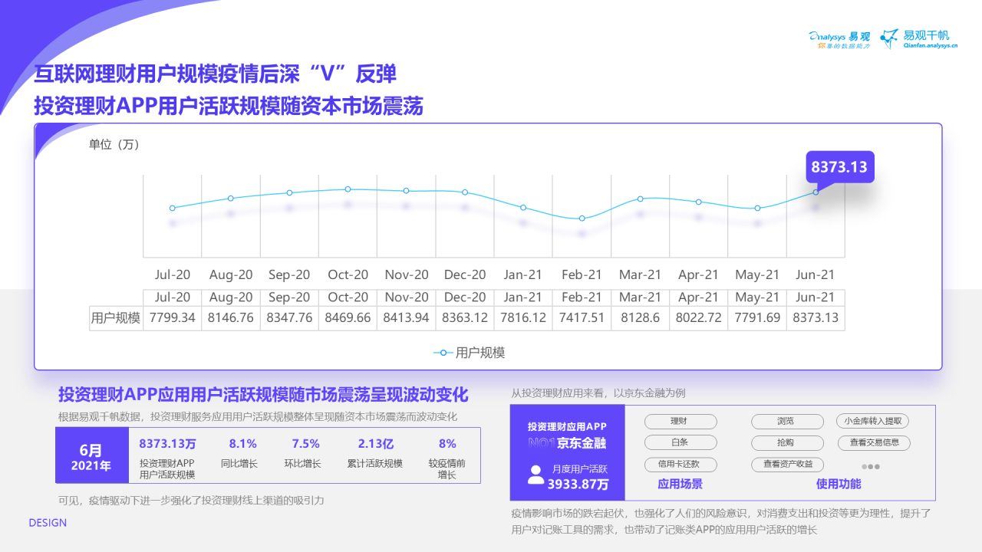982x552 pixels.
Task: Click the 8128.6 table cell
Action: pyautogui.click(x=640, y=318)
